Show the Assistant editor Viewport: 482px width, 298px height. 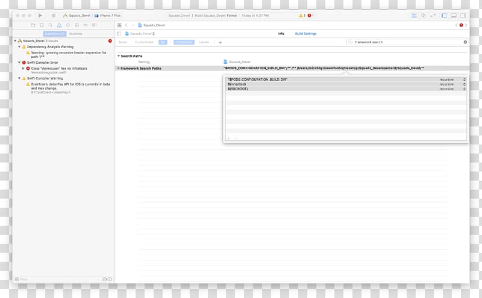pos(424,16)
